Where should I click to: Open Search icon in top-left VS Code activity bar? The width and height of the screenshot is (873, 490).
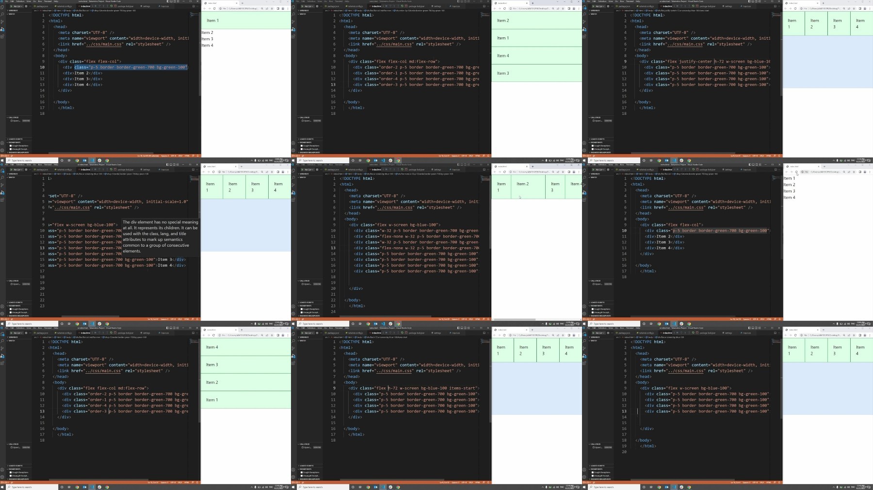[x=2, y=15]
